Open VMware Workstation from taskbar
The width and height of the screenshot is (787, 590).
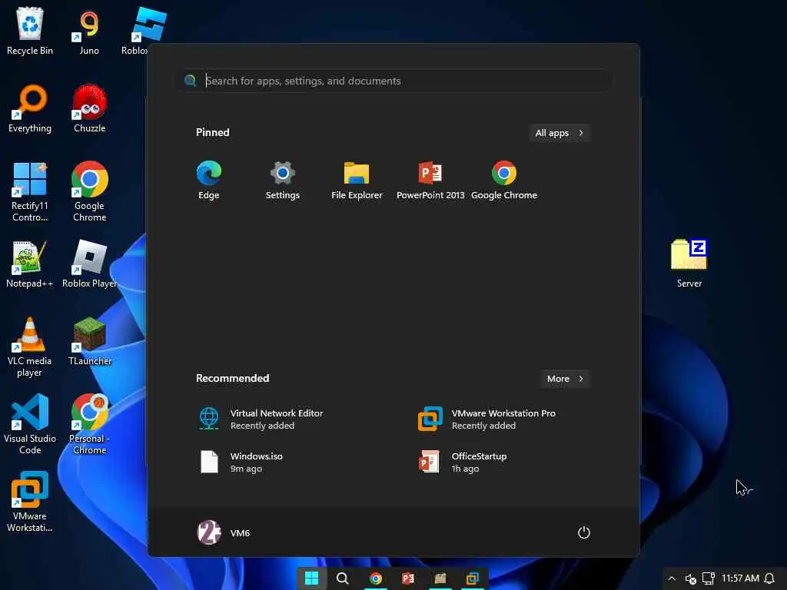[x=473, y=578]
